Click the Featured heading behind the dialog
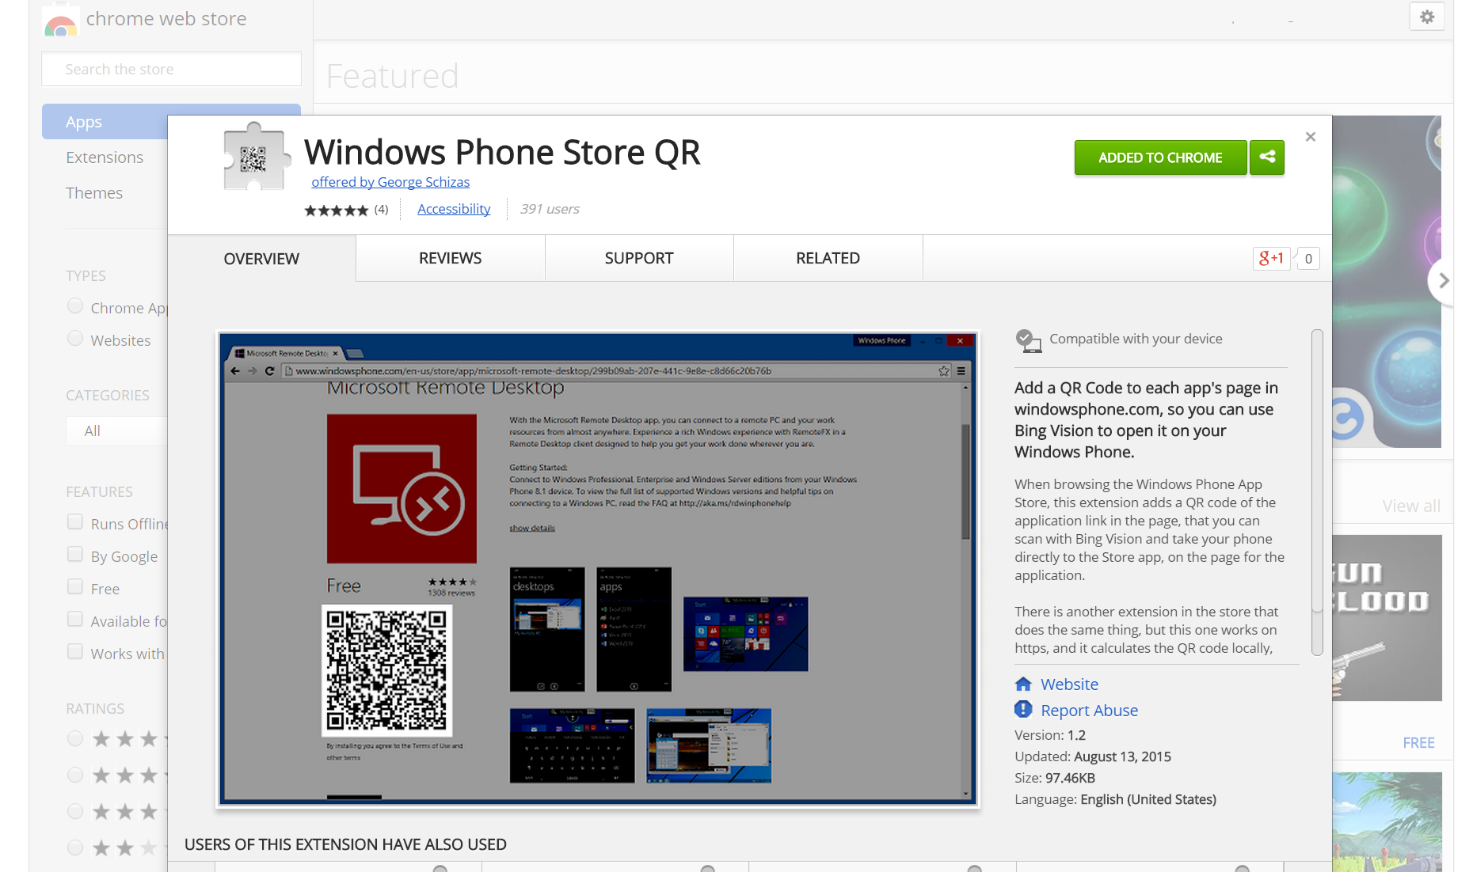The image size is (1473, 872). pyautogui.click(x=392, y=76)
